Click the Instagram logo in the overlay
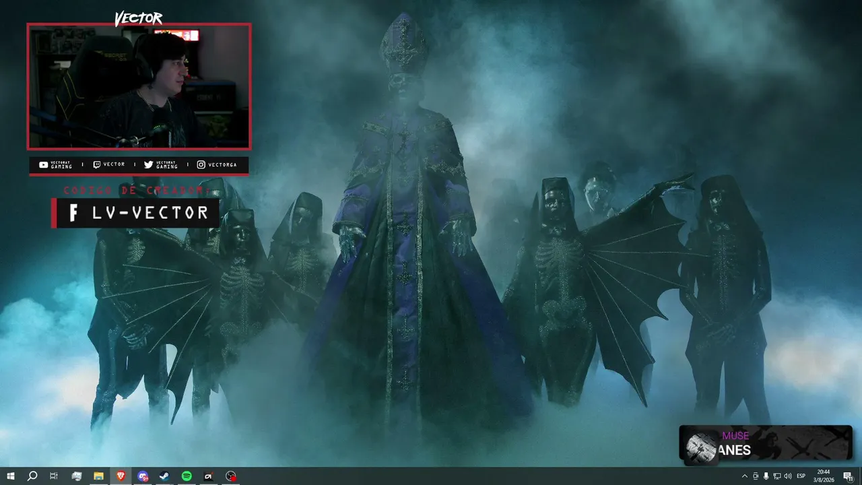The width and height of the screenshot is (862, 485). [201, 164]
